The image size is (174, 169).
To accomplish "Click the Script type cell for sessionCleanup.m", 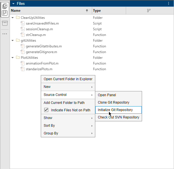I will [x=97, y=29].
